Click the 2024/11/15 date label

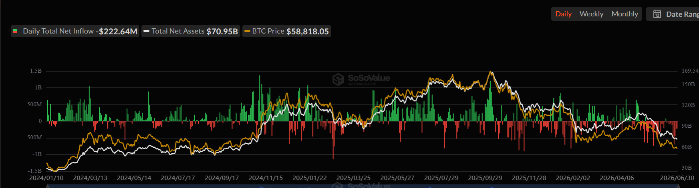(266, 178)
